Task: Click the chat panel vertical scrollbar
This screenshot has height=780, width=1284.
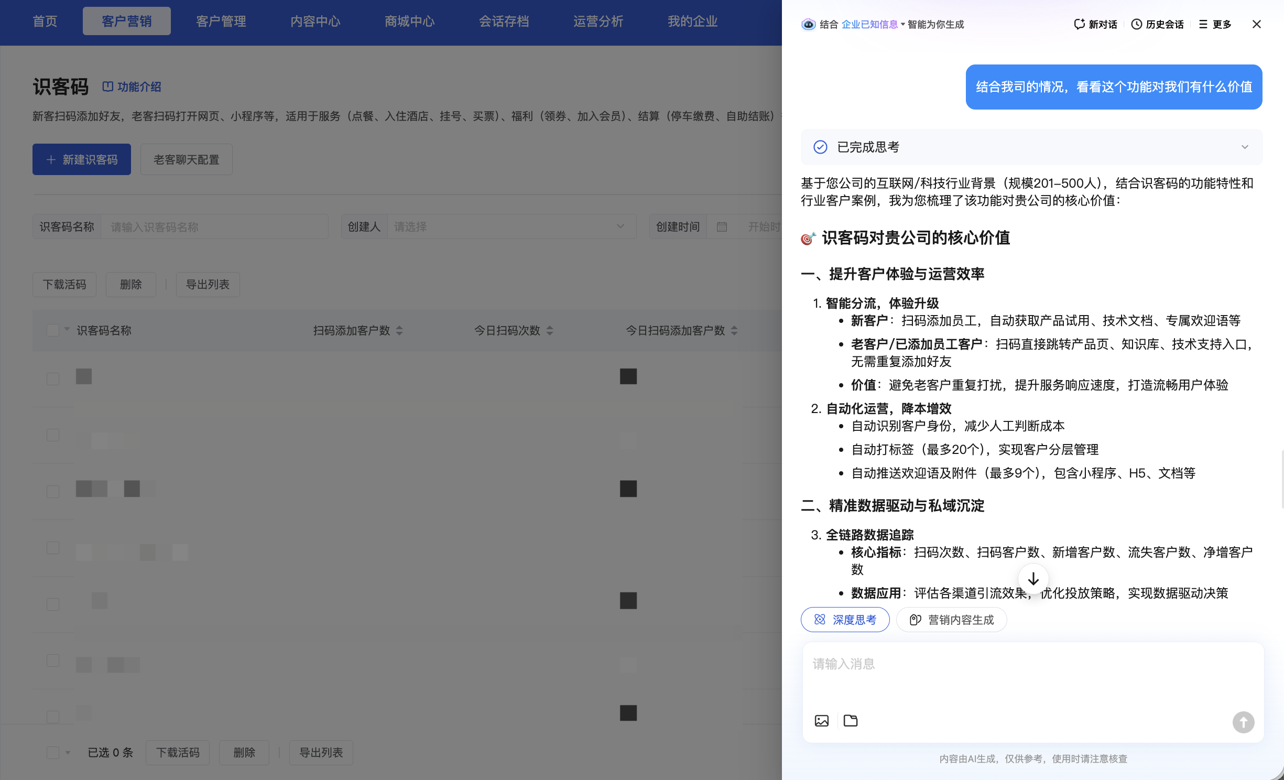Action: point(1281,478)
